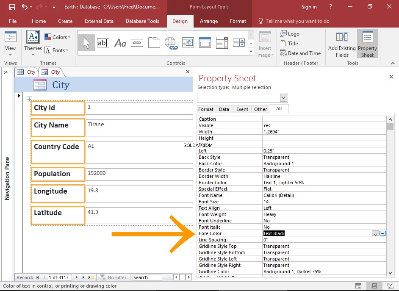
Task: Open the Fore Color dropdown arrow
Action: pyautogui.click(x=375, y=233)
